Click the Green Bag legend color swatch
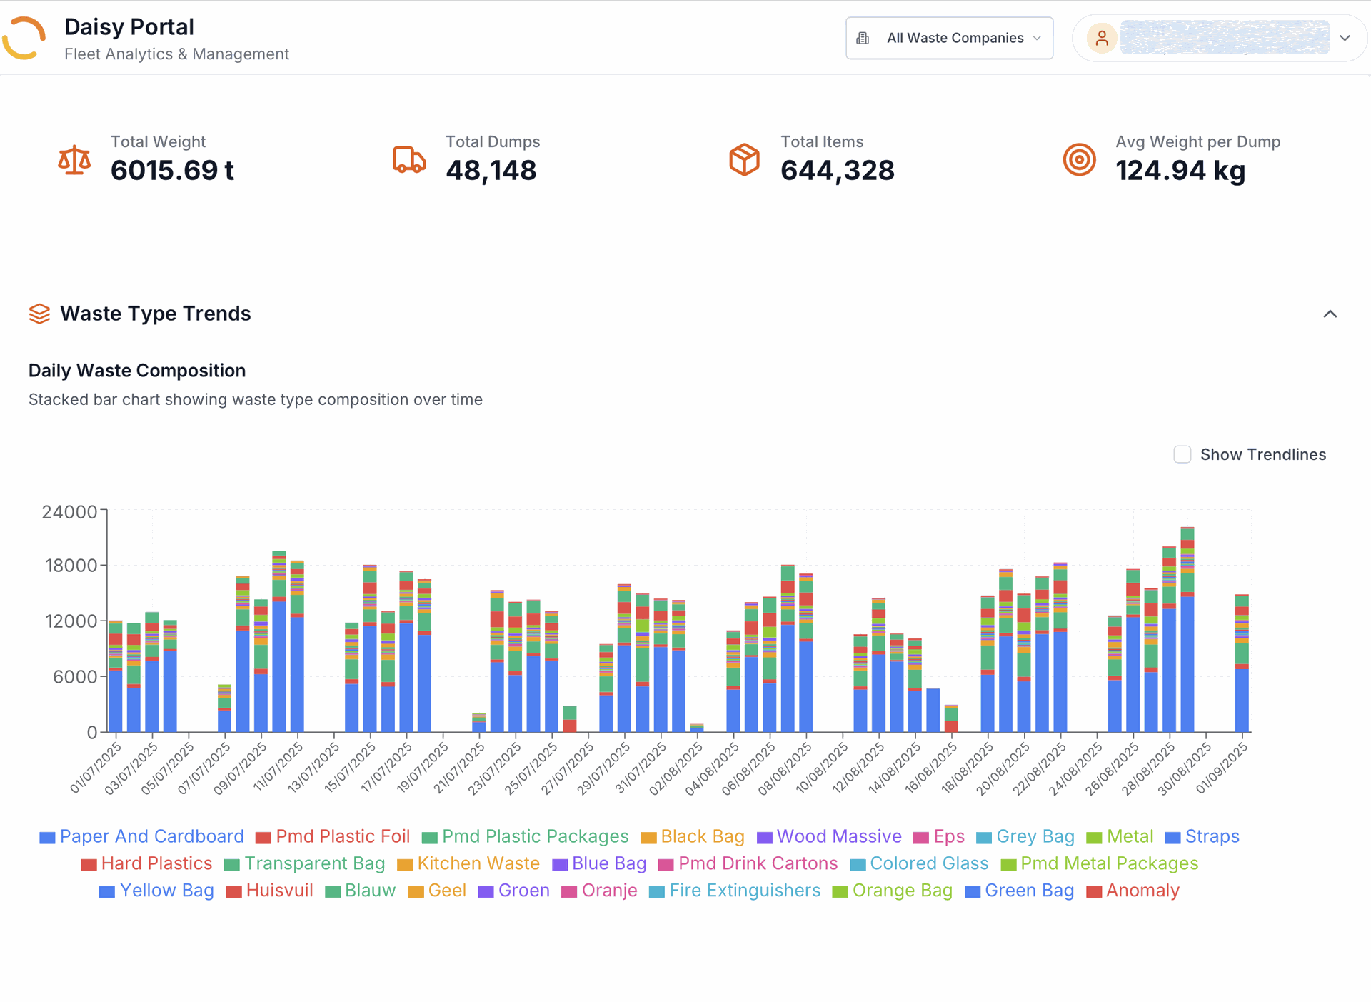The width and height of the screenshot is (1371, 1002). coord(972,891)
